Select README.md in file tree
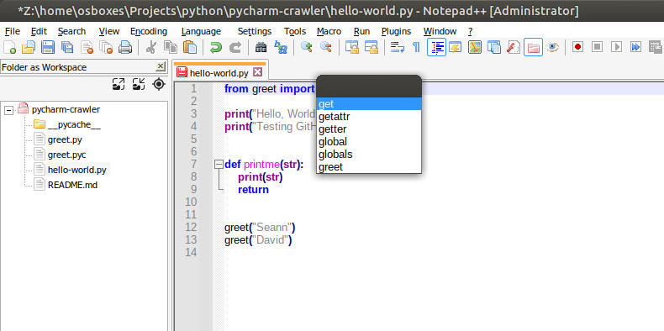This screenshot has width=664, height=331. pos(72,185)
